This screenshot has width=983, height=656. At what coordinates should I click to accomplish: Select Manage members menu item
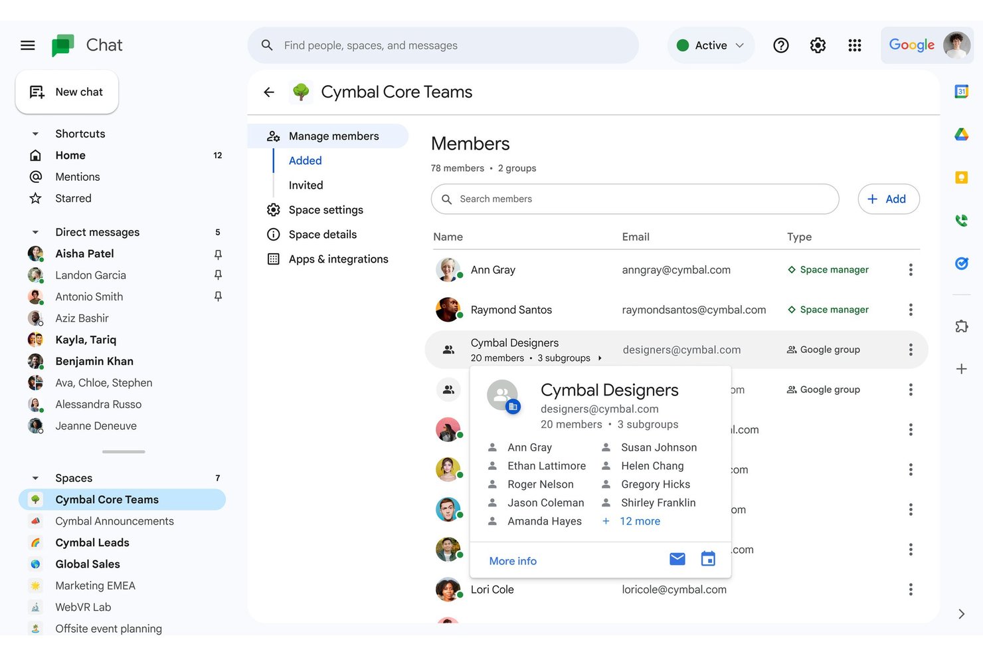coord(328,136)
